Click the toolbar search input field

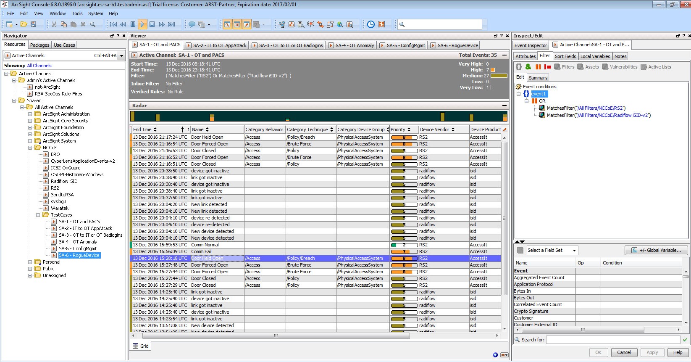[x=439, y=24]
